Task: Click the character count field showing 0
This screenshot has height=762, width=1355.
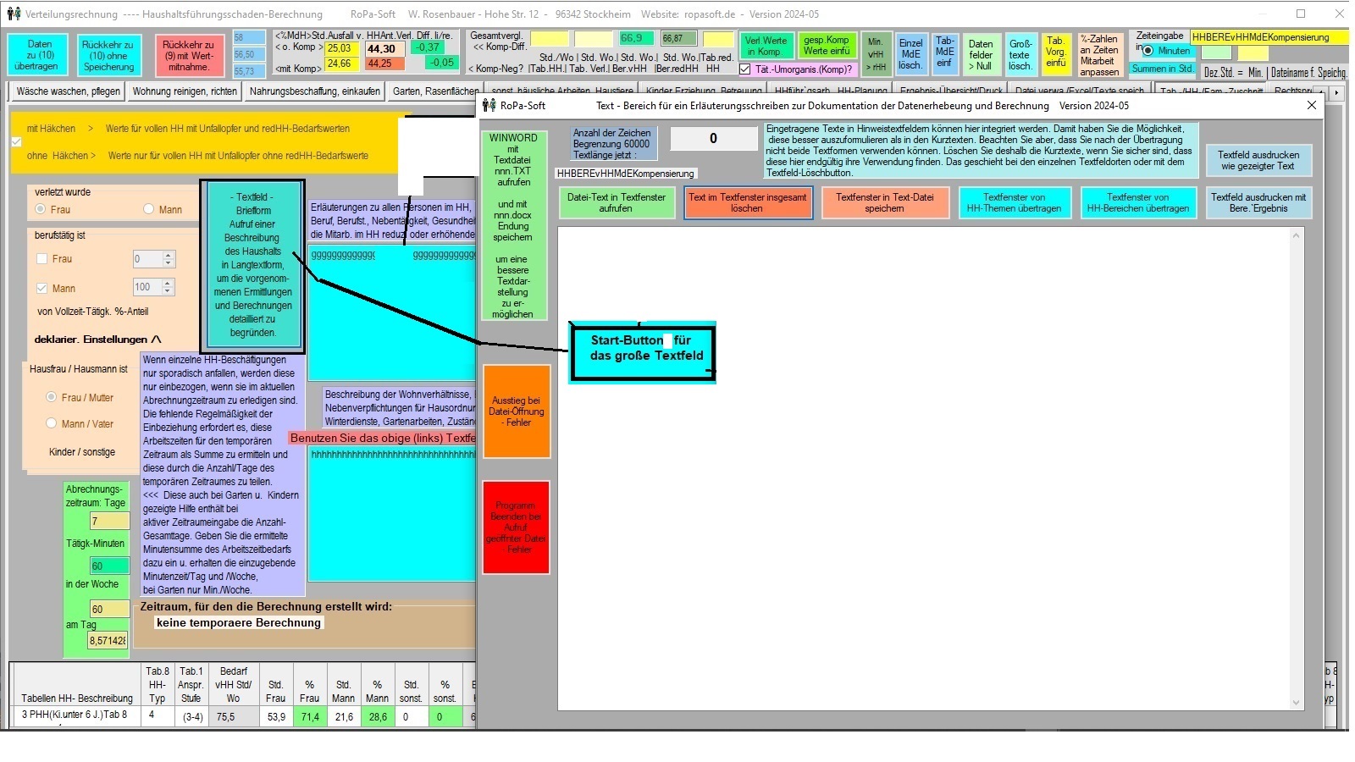Action: [713, 139]
